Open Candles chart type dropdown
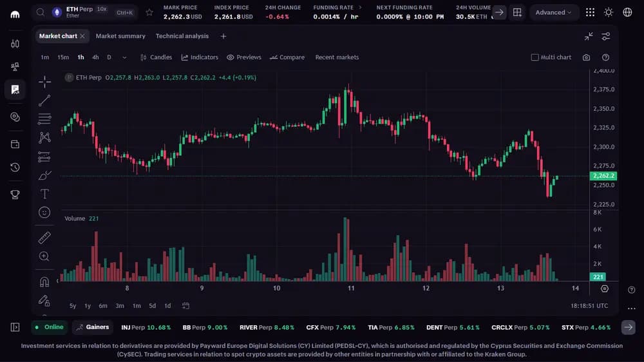Image resolution: width=644 pixels, height=362 pixels. pos(156,57)
